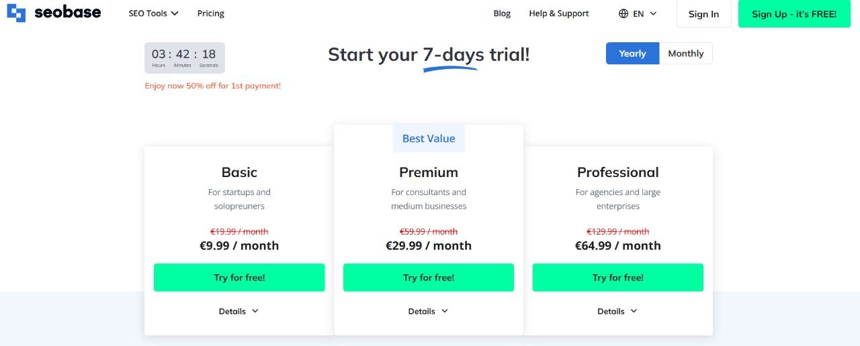This screenshot has width=860, height=346.
Task: Click the countdown timer box
Action: coord(185,58)
